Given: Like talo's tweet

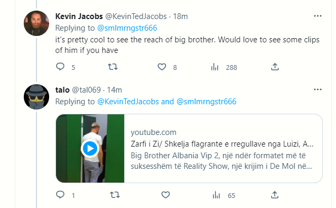Looking at the screenshot, I should 165,195.
